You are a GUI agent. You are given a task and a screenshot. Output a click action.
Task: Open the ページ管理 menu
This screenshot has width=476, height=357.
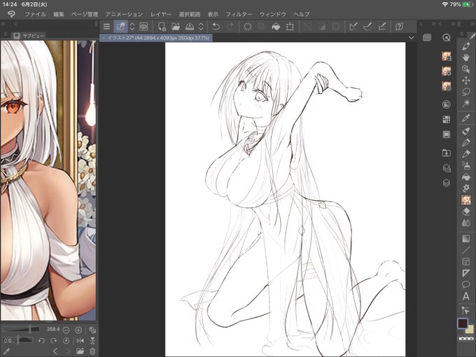85,14
